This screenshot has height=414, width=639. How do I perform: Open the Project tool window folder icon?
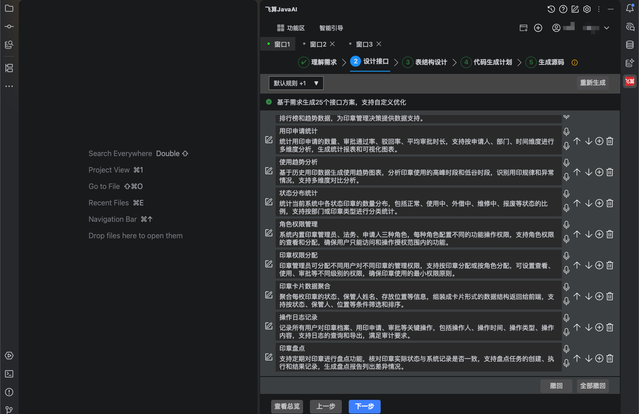pyautogui.click(x=9, y=8)
